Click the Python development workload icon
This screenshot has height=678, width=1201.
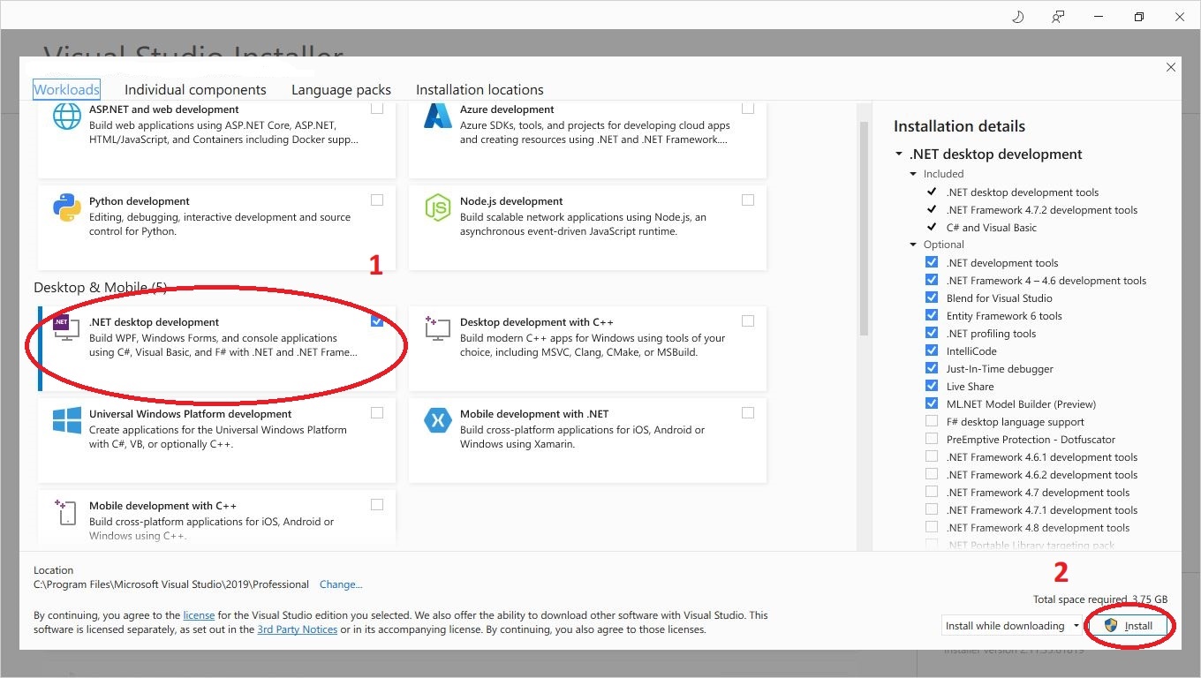(x=65, y=208)
